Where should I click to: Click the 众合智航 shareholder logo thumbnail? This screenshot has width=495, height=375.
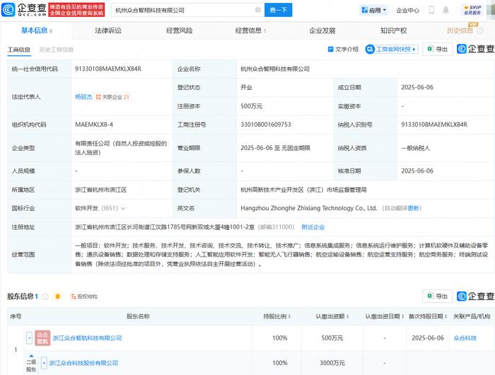pos(42,338)
